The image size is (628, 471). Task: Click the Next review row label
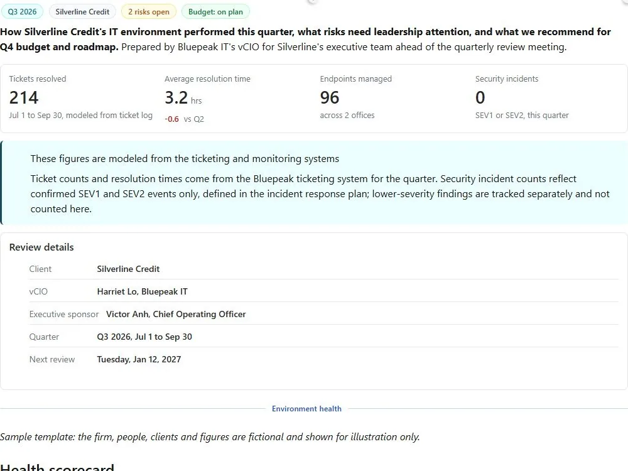pos(52,360)
